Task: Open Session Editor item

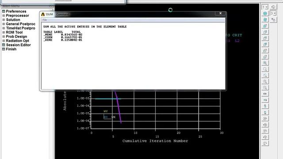Action: [18, 45]
